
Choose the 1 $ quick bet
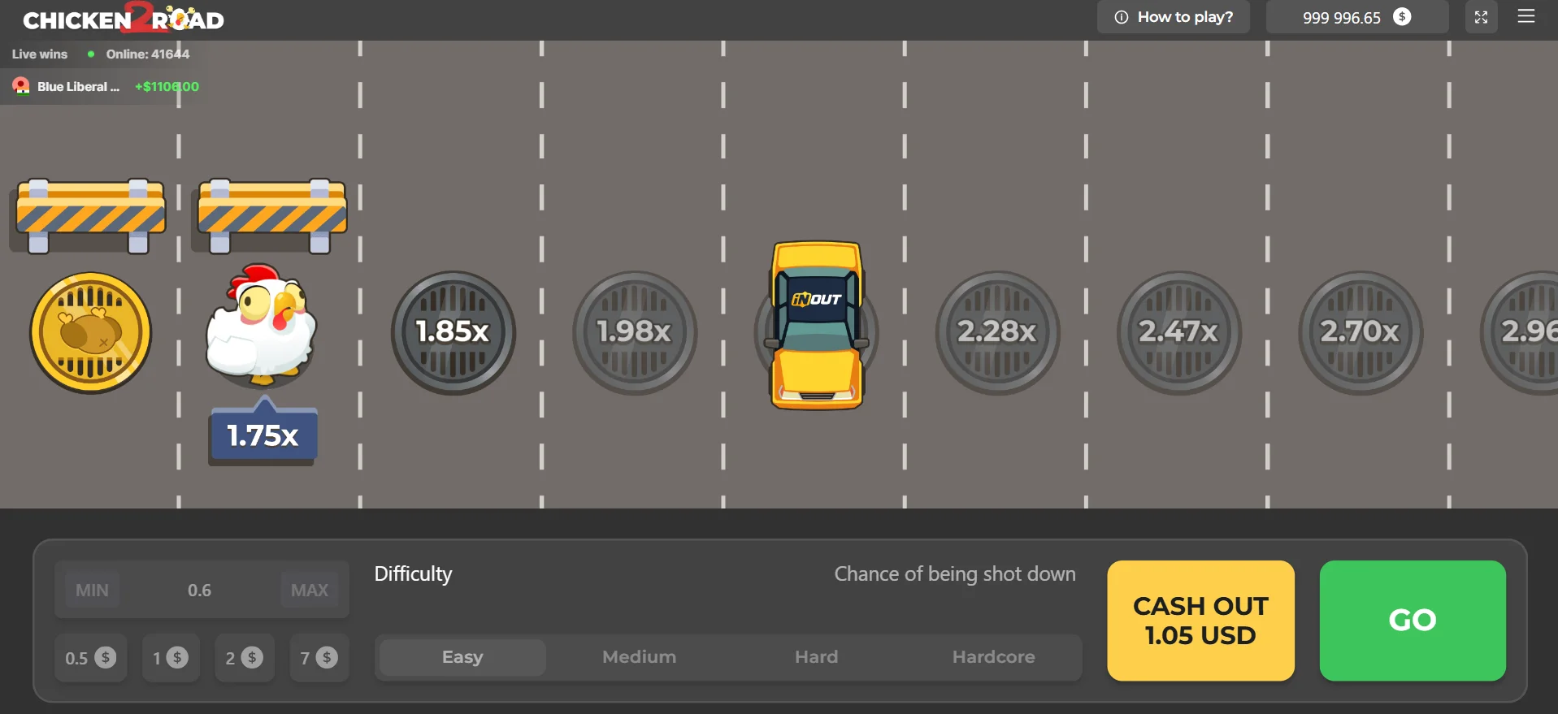click(x=171, y=657)
